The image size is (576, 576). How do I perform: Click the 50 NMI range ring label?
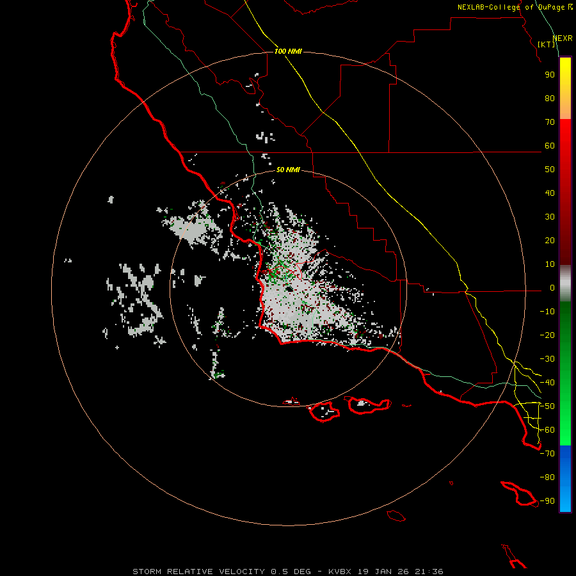pyautogui.click(x=288, y=170)
